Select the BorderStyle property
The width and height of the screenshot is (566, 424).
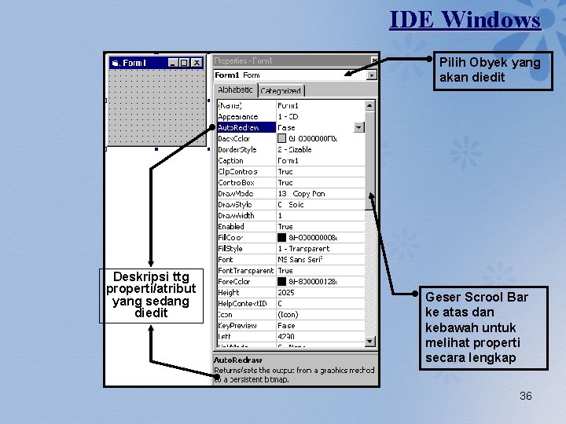(x=247, y=150)
